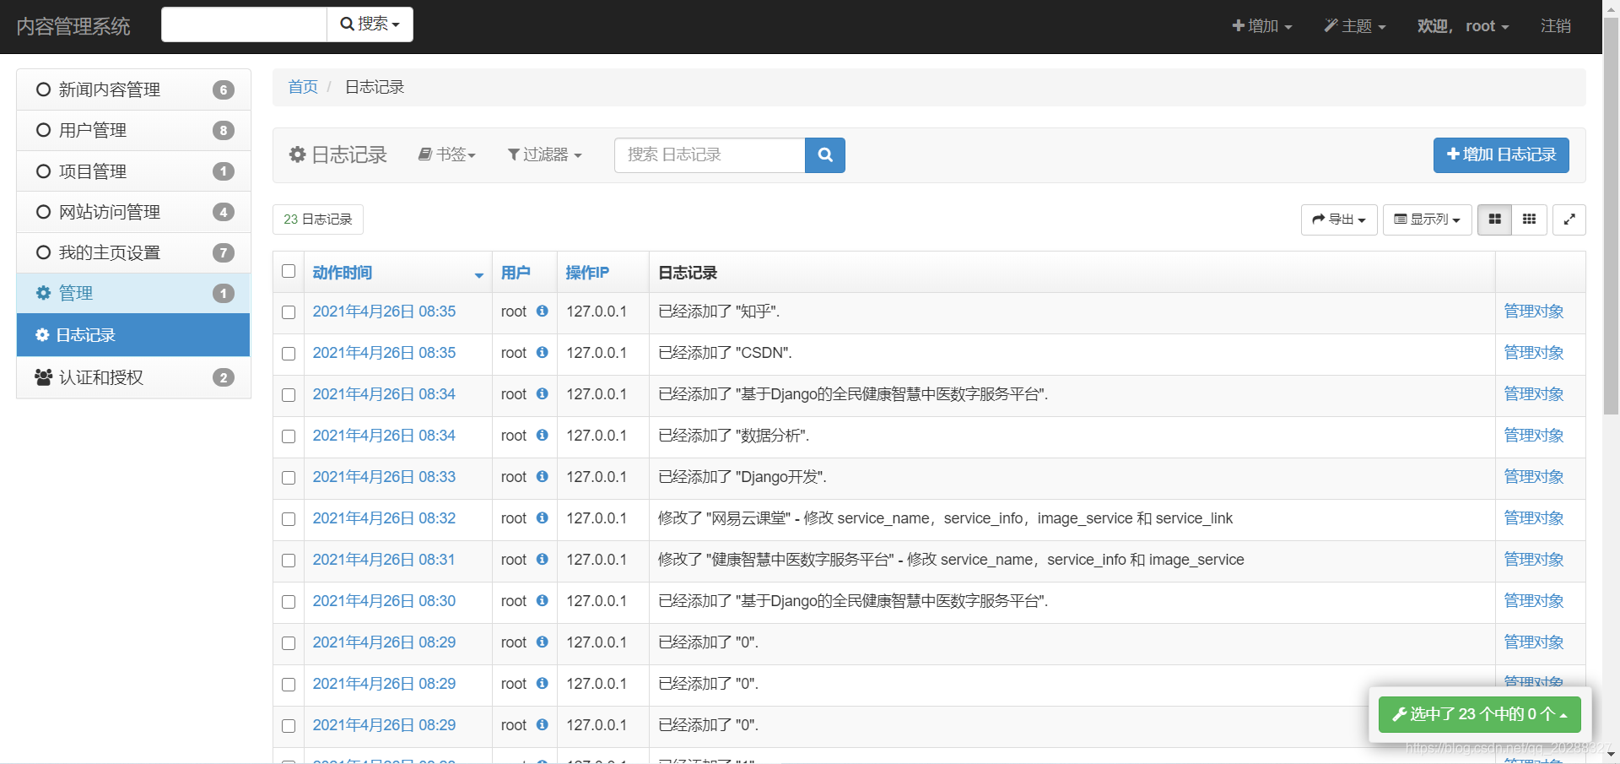
Task: Tick checkbox of Django开发 log row
Action: 289,478
